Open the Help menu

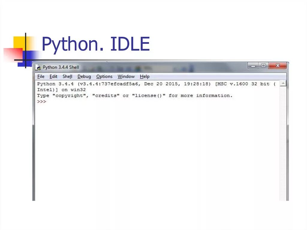click(145, 76)
